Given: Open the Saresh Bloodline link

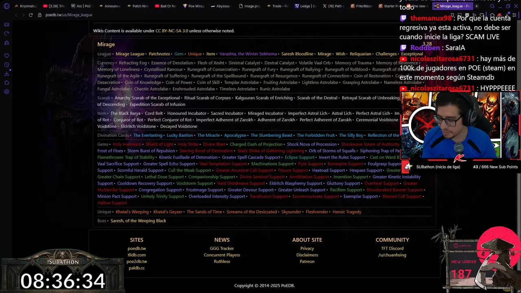Looking at the screenshot, I should point(297,54).
